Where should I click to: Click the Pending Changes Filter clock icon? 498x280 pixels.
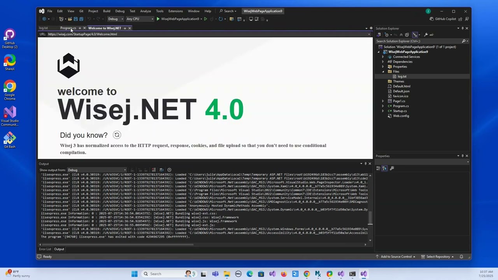click(x=387, y=35)
